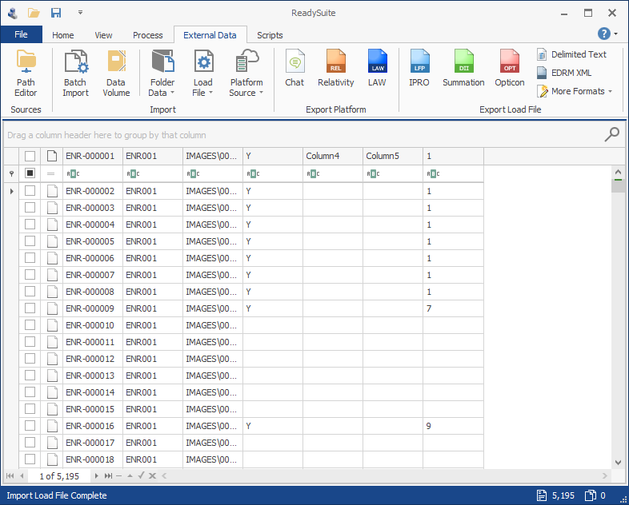This screenshot has width=629, height=505.
Task: Switch to the Home tab
Action: click(63, 35)
